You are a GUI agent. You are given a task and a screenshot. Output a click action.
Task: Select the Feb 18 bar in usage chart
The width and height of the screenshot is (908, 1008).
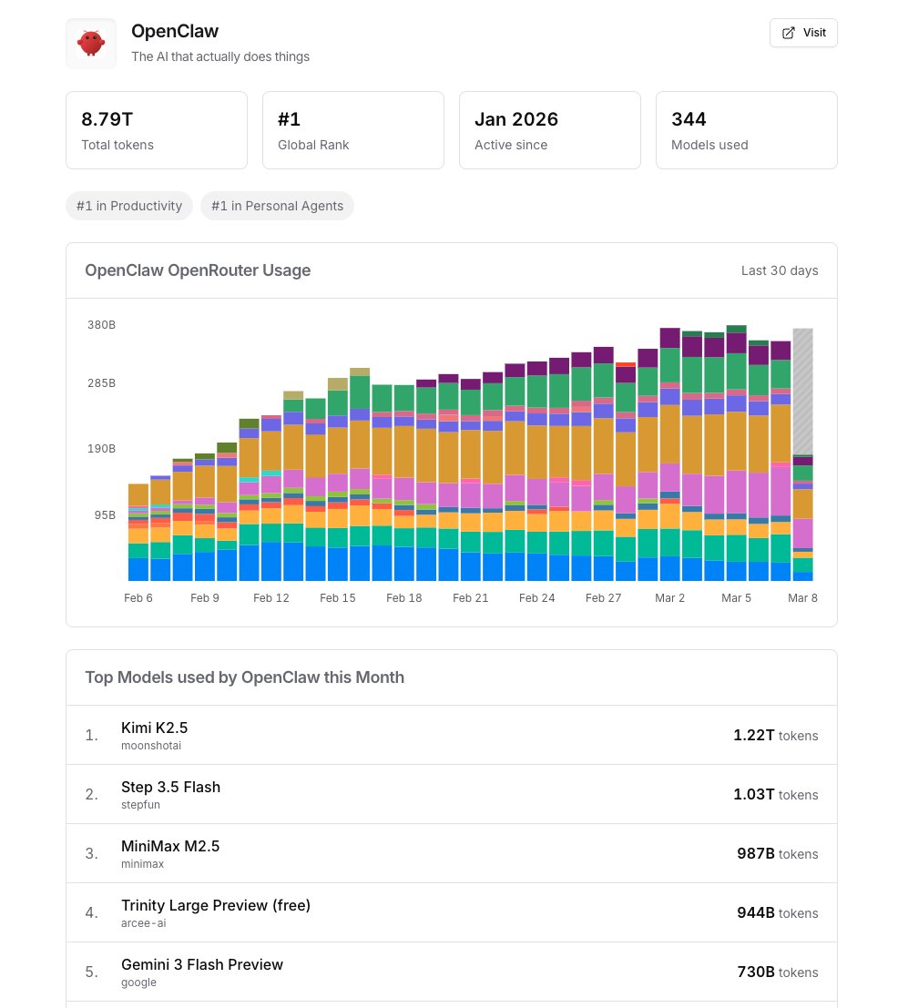(x=403, y=483)
